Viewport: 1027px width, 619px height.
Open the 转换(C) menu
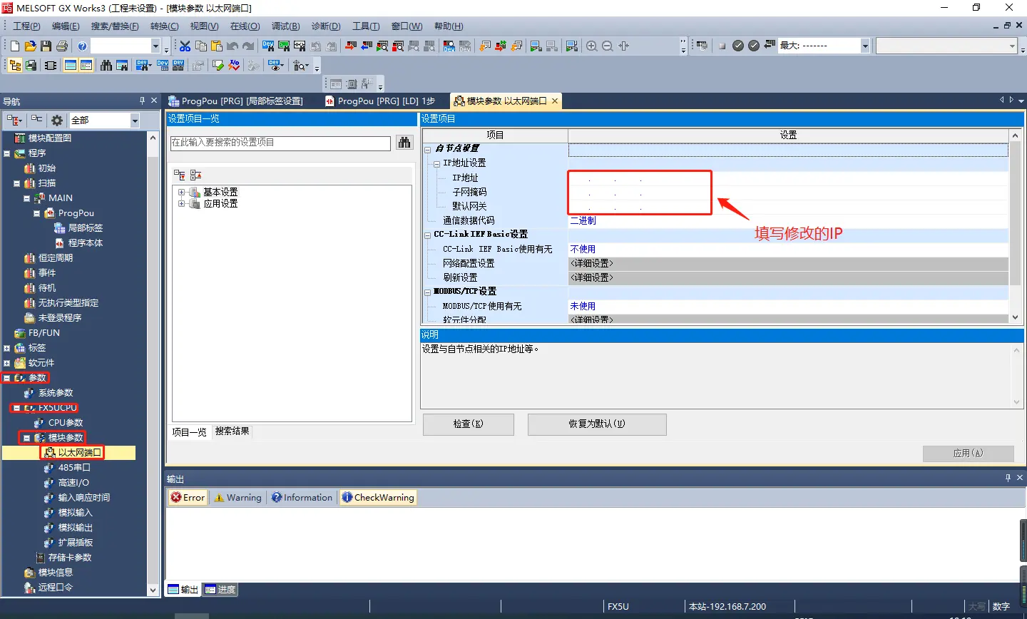tap(165, 26)
